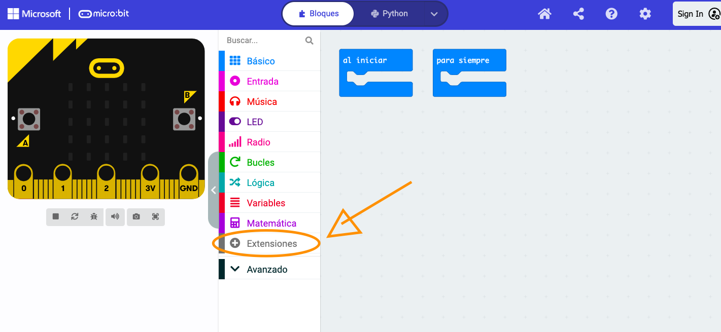Open the language dropdown next to Python
Viewport: 721px width, 332px height.
click(434, 14)
